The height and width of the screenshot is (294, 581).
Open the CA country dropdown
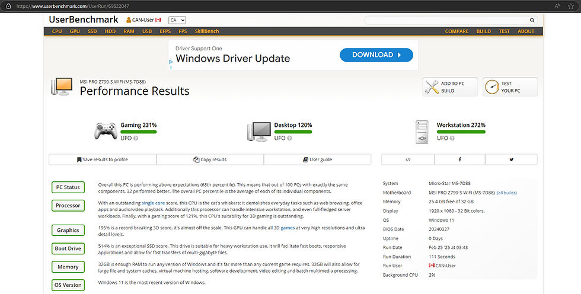coord(177,20)
